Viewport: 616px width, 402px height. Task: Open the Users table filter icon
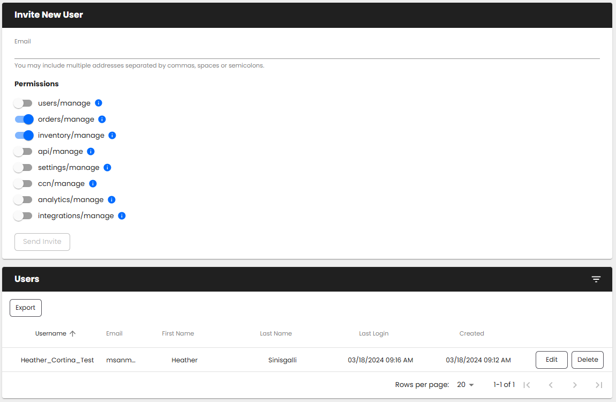tap(596, 279)
